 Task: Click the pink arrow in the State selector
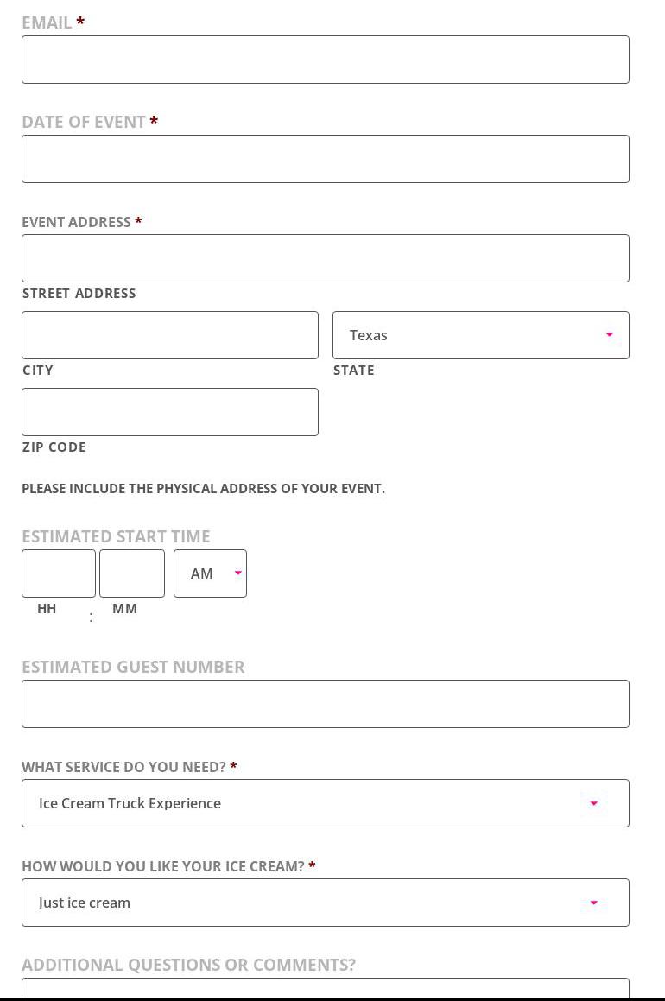click(x=609, y=335)
